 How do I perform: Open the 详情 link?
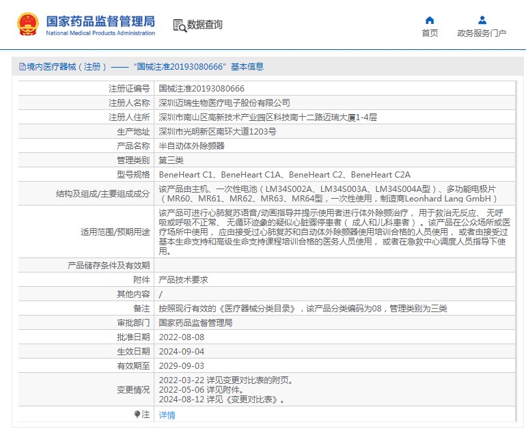[x=167, y=415]
